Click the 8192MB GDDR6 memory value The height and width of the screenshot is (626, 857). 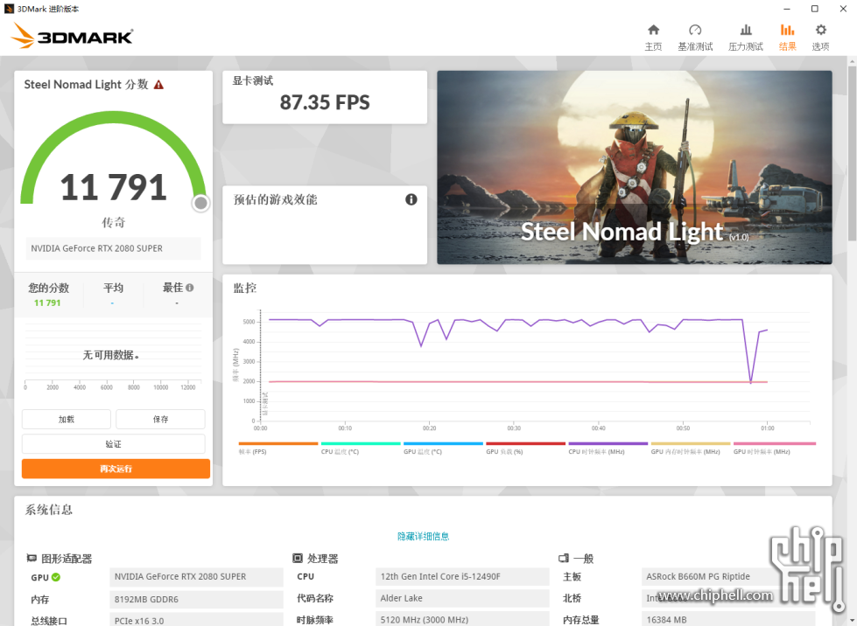point(197,599)
